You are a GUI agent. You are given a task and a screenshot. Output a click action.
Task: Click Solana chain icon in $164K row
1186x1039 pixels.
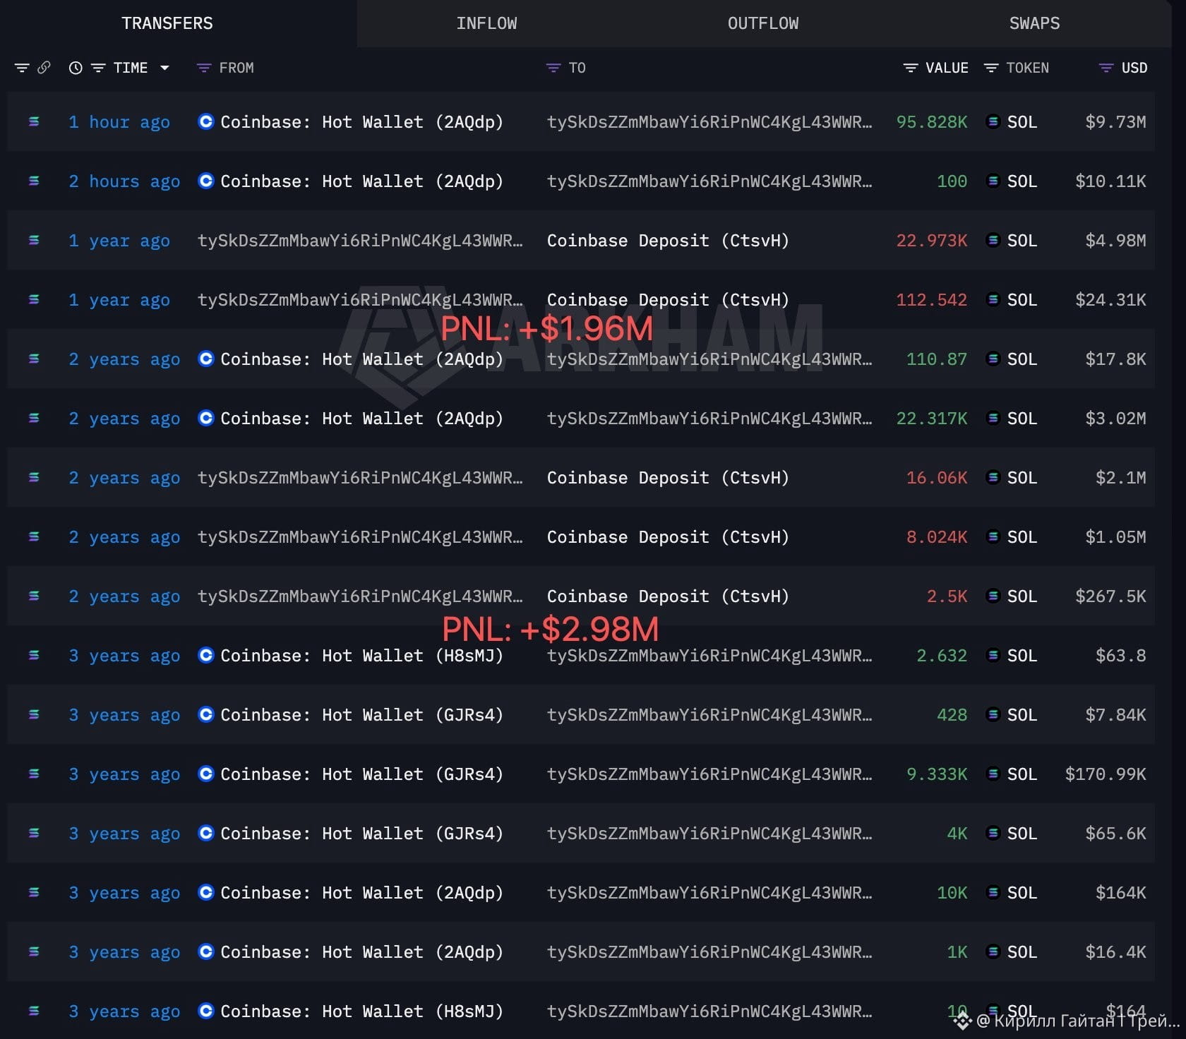click(34, 892)
